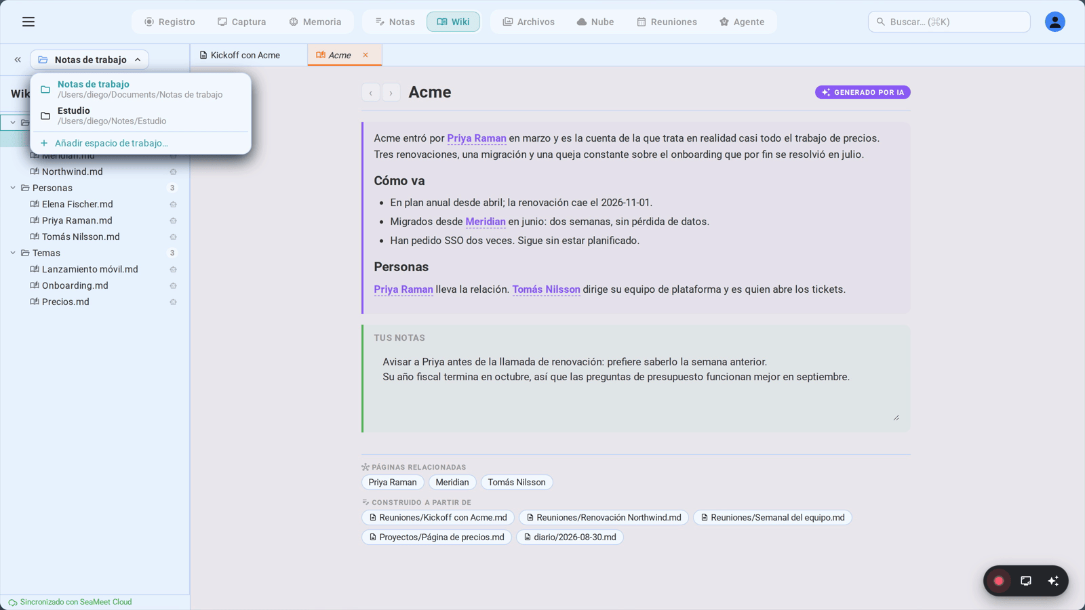This screenshot has width=1085, height=610.
Task: Collapse the Temas folder
Action: pyautogui.click(x=13, y=253)
